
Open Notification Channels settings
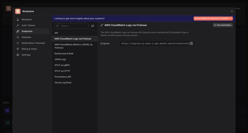point(32,43)
